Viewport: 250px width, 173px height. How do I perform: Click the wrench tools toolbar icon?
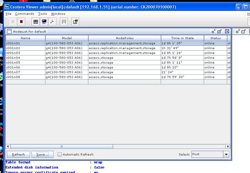coord(52,22)
